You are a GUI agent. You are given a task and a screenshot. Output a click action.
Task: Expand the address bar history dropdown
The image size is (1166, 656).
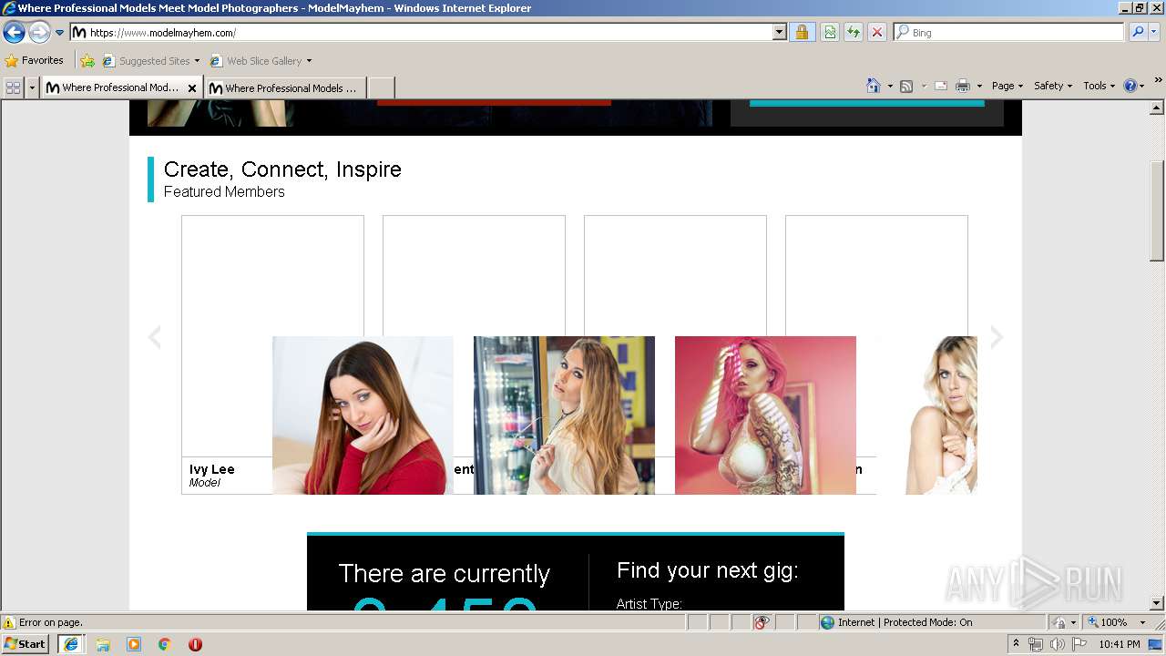click(780, 33)
